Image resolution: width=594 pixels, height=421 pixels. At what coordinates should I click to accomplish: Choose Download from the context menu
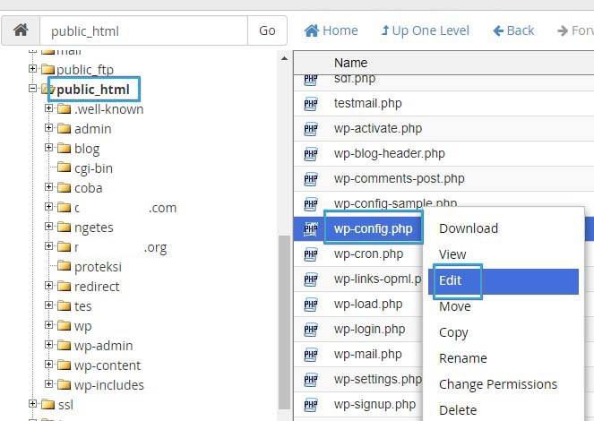point(469,228)
